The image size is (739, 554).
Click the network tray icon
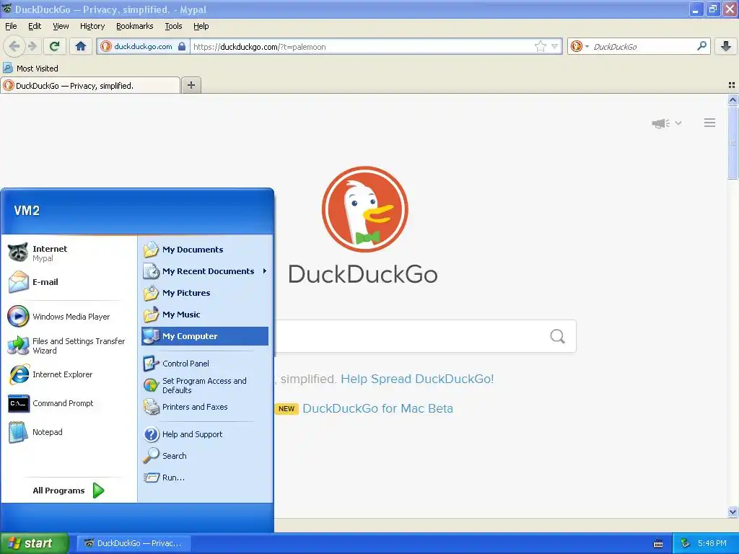pos(686,543)
